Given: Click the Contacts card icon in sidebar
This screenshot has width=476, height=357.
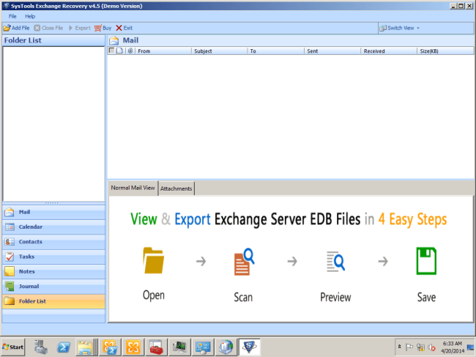Looking at the screenshot, I should [x=10, y=242].
